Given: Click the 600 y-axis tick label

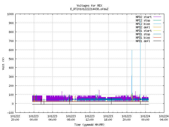Looking at the screenshot, I should [x=11, y=50].
